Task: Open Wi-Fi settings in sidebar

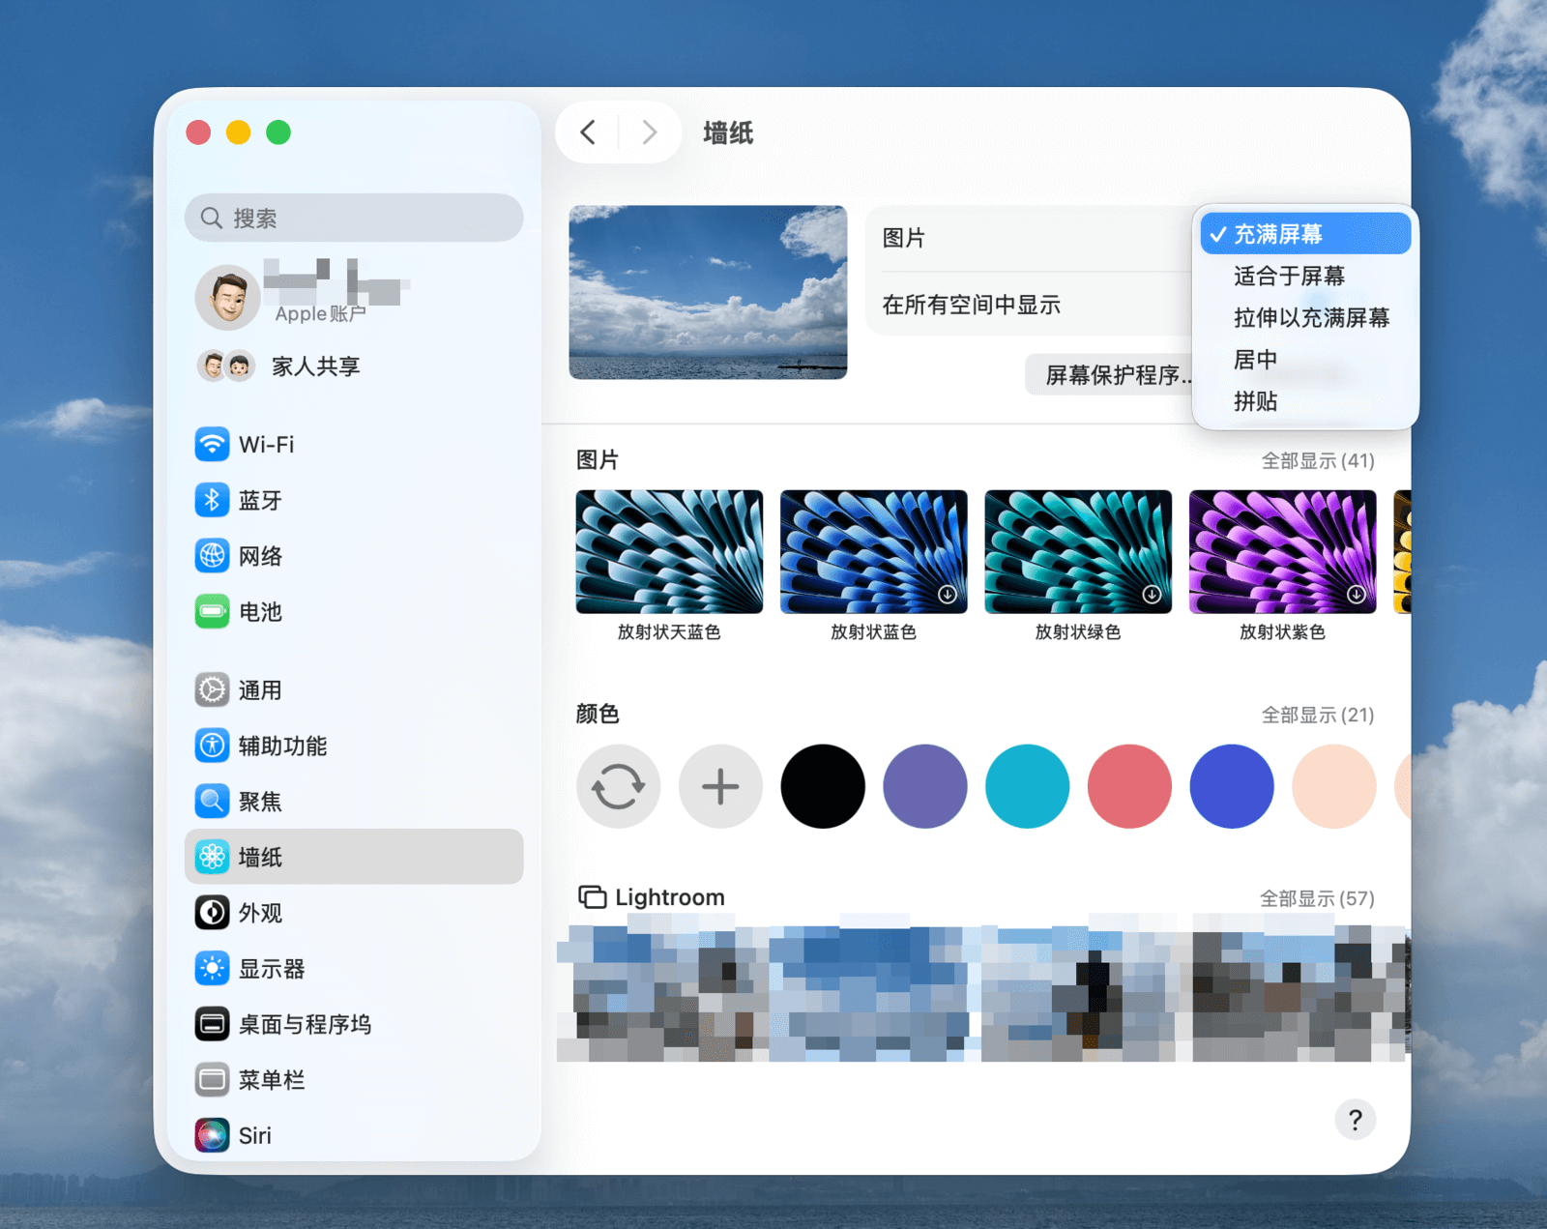Action: [x=266, y=445]
